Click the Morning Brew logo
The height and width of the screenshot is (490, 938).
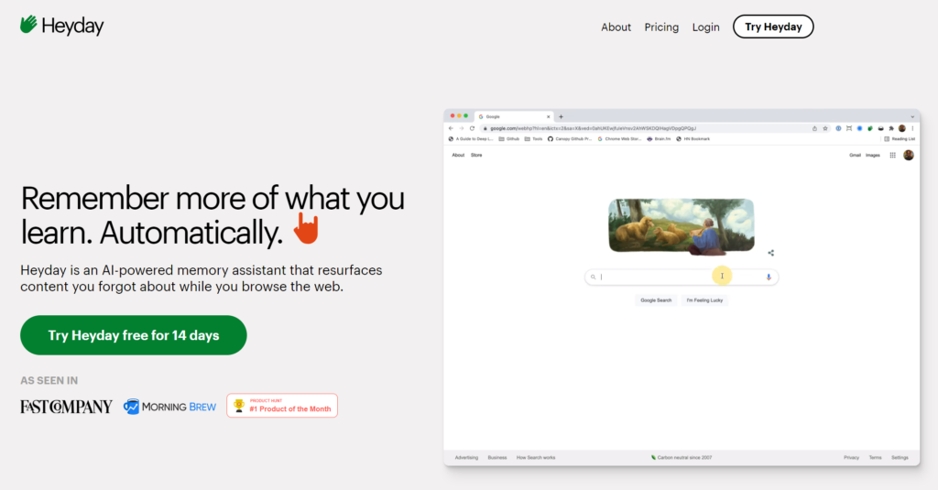click(x=170, y=407)
